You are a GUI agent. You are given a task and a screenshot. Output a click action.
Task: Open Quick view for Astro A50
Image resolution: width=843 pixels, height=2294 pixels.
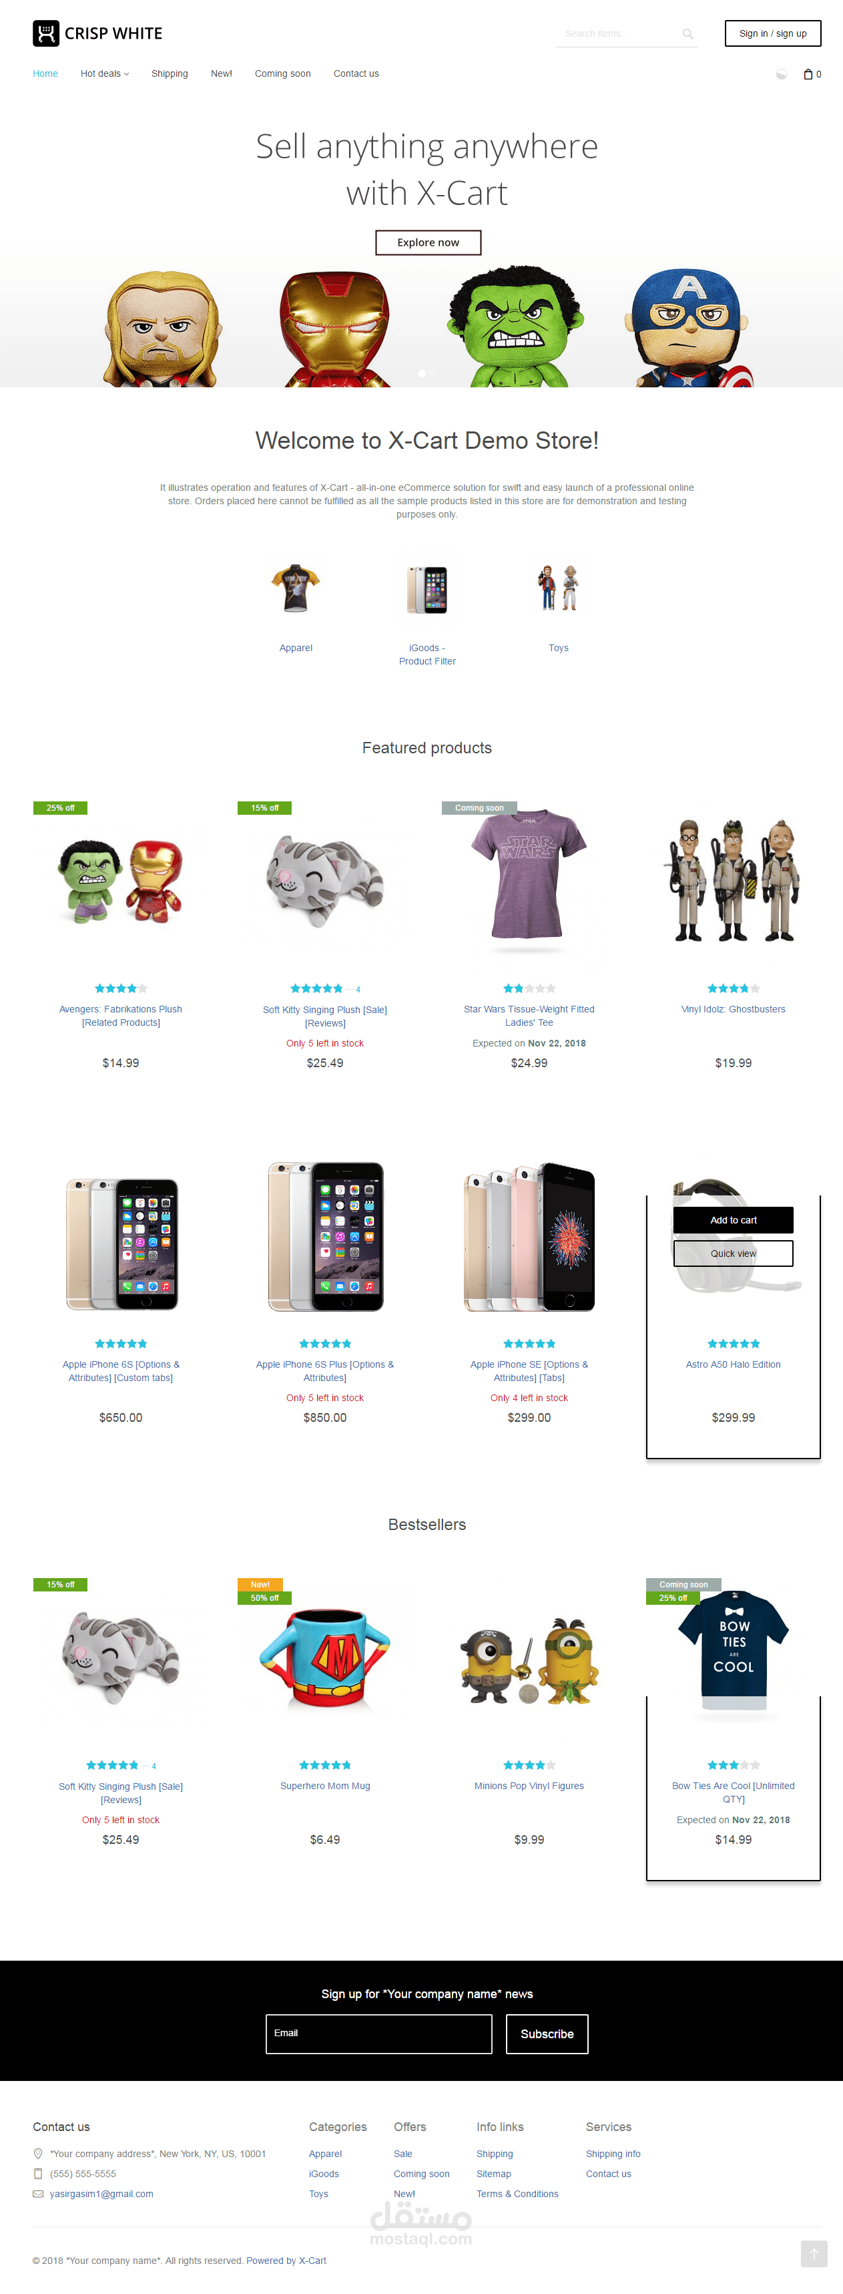coord(734,1253)
